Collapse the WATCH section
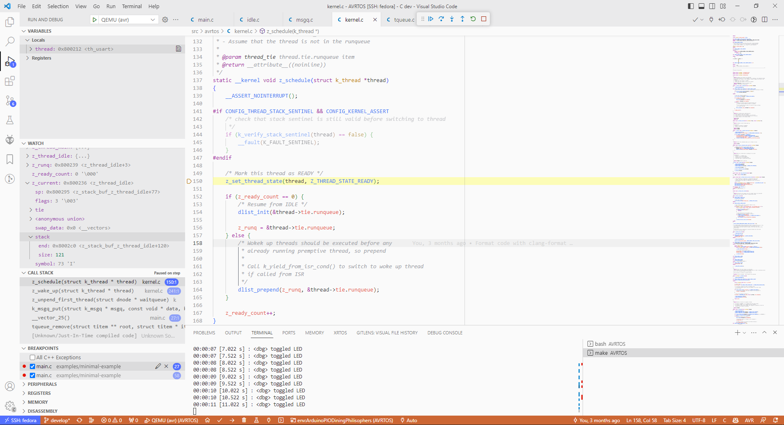This screenshot has width=784, height=425. [x=24, y=143]
